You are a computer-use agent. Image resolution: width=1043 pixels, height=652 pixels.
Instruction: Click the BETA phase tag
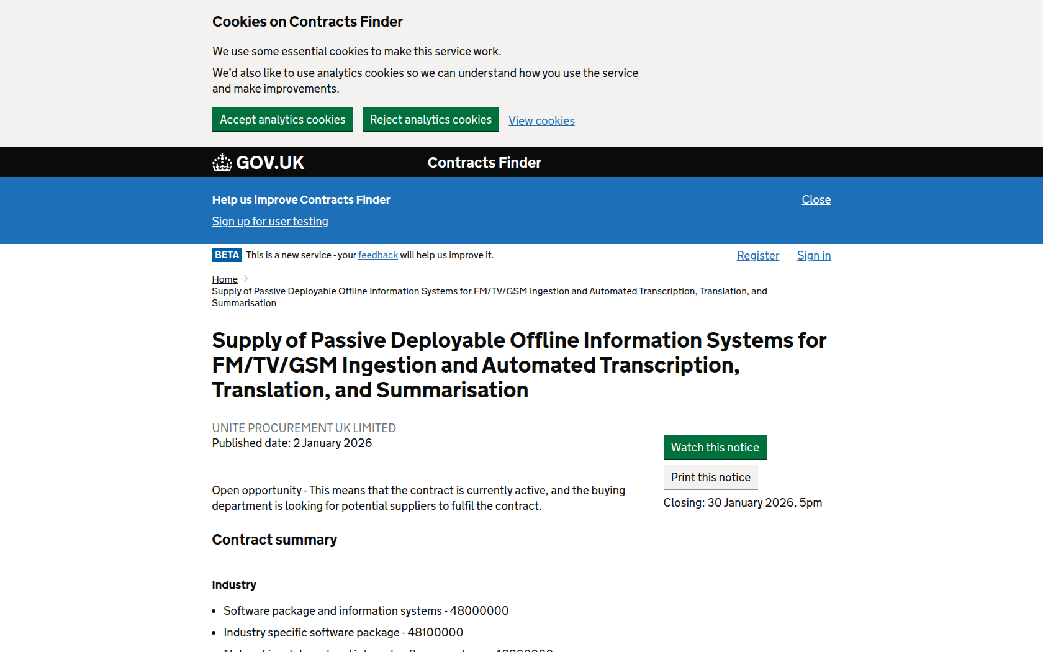click(227, 255)
